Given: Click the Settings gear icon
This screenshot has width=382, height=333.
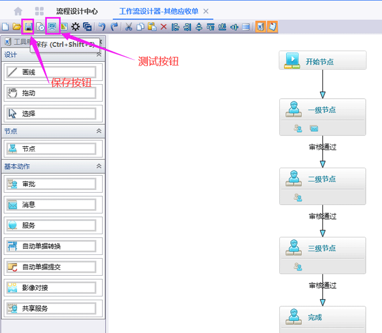Looking at the screenshot, I should [x=76, y=26].
